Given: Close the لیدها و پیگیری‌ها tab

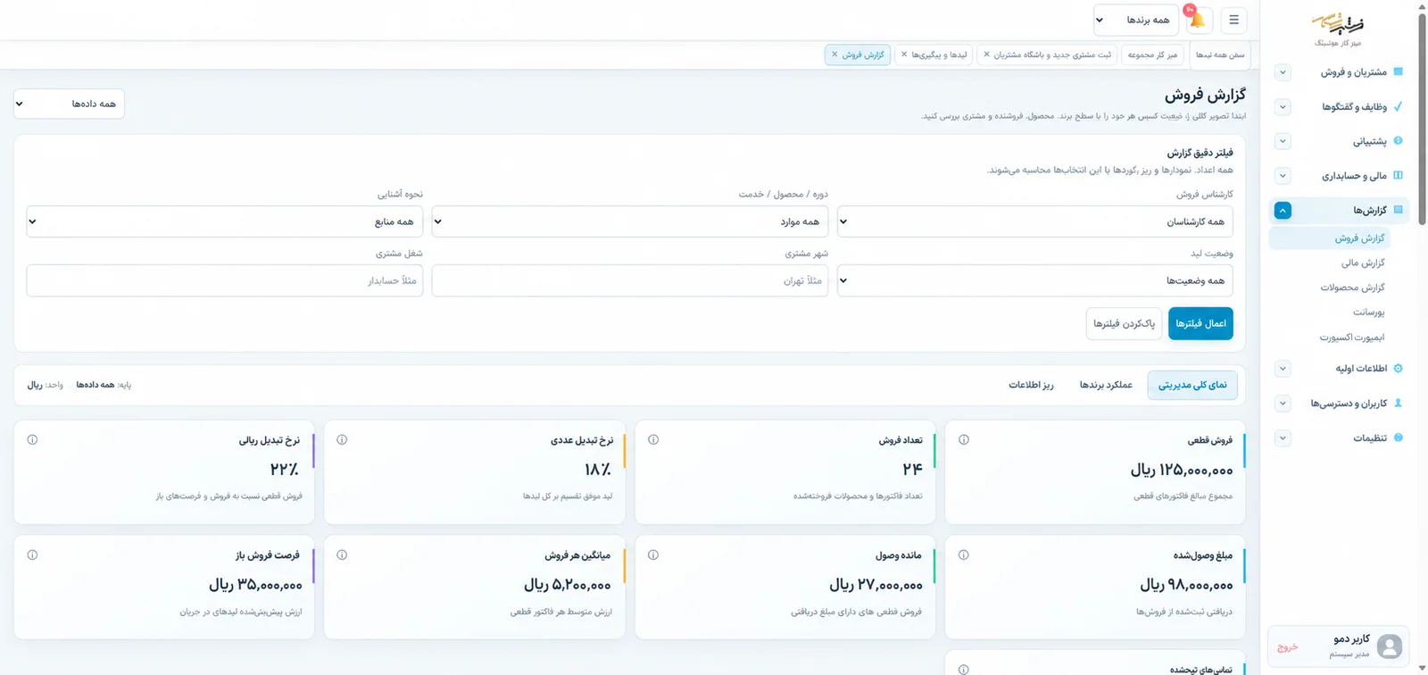Looking at the screenshot, I should pyautogui.click(x=904, y=54).
